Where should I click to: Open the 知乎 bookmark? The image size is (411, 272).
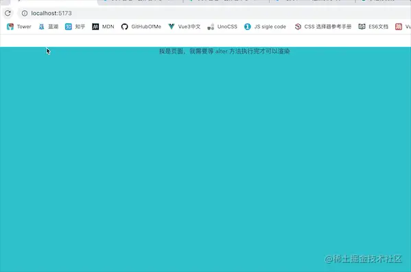(x=75, y=27)
